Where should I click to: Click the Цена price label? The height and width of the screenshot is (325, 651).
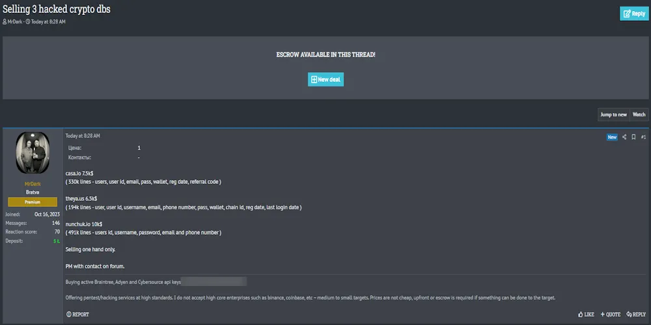[x=75, y=148]
